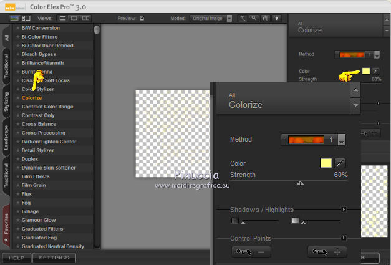Click the shadows protection icon under Shadows / Highlights
This screenshot has width=391, height=265.
(234, 221)
